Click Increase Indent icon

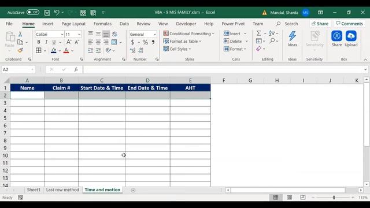[98, 50]
